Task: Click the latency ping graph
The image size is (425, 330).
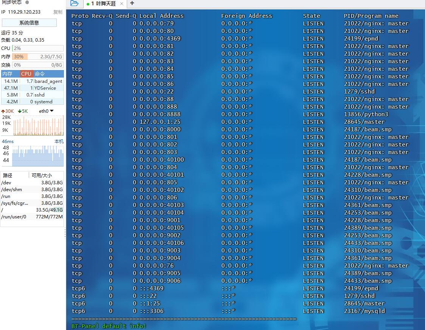Action: 38,156
